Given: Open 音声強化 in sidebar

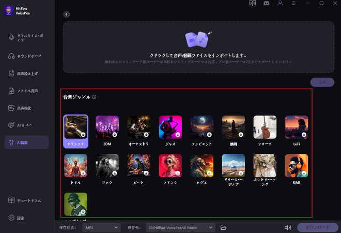Looking at the screenshot, I should pyautogui.click(x=26, y=108).
